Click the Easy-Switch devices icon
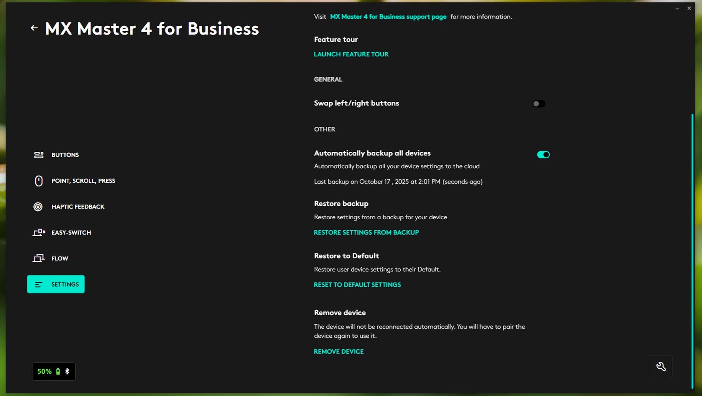This screenshot has width=702, height=396. [x=39, y=232]
